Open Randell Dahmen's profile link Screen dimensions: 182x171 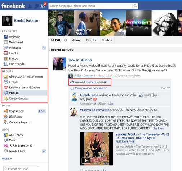click(26, 21)
